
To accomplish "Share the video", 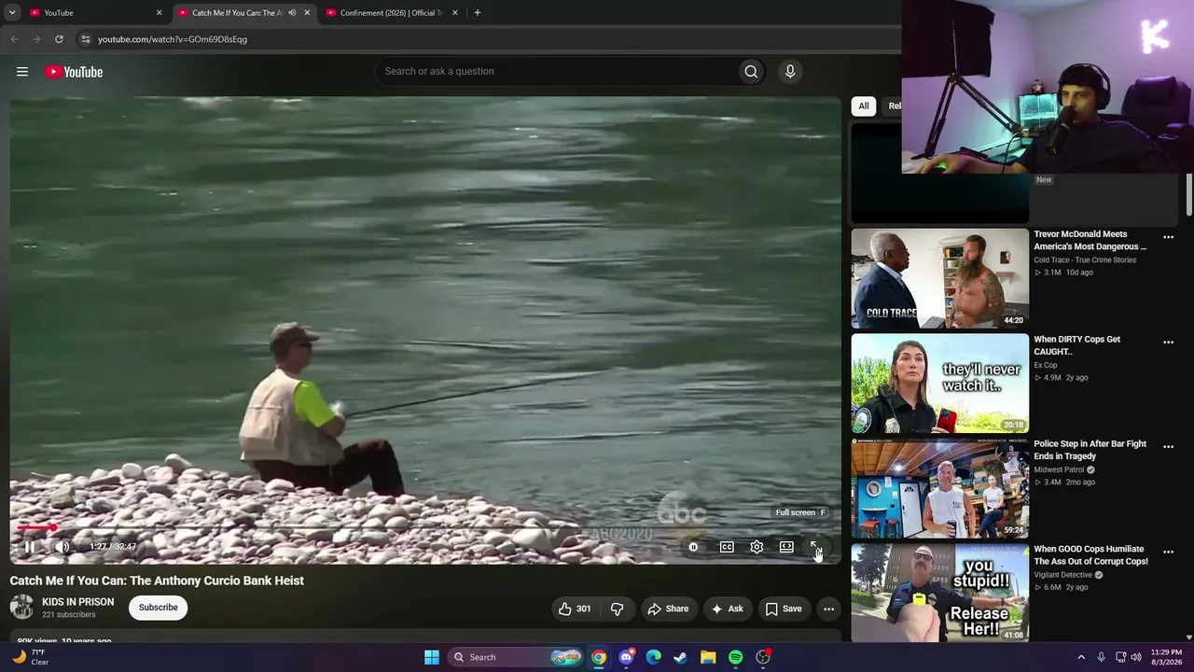I will [668, 609].
